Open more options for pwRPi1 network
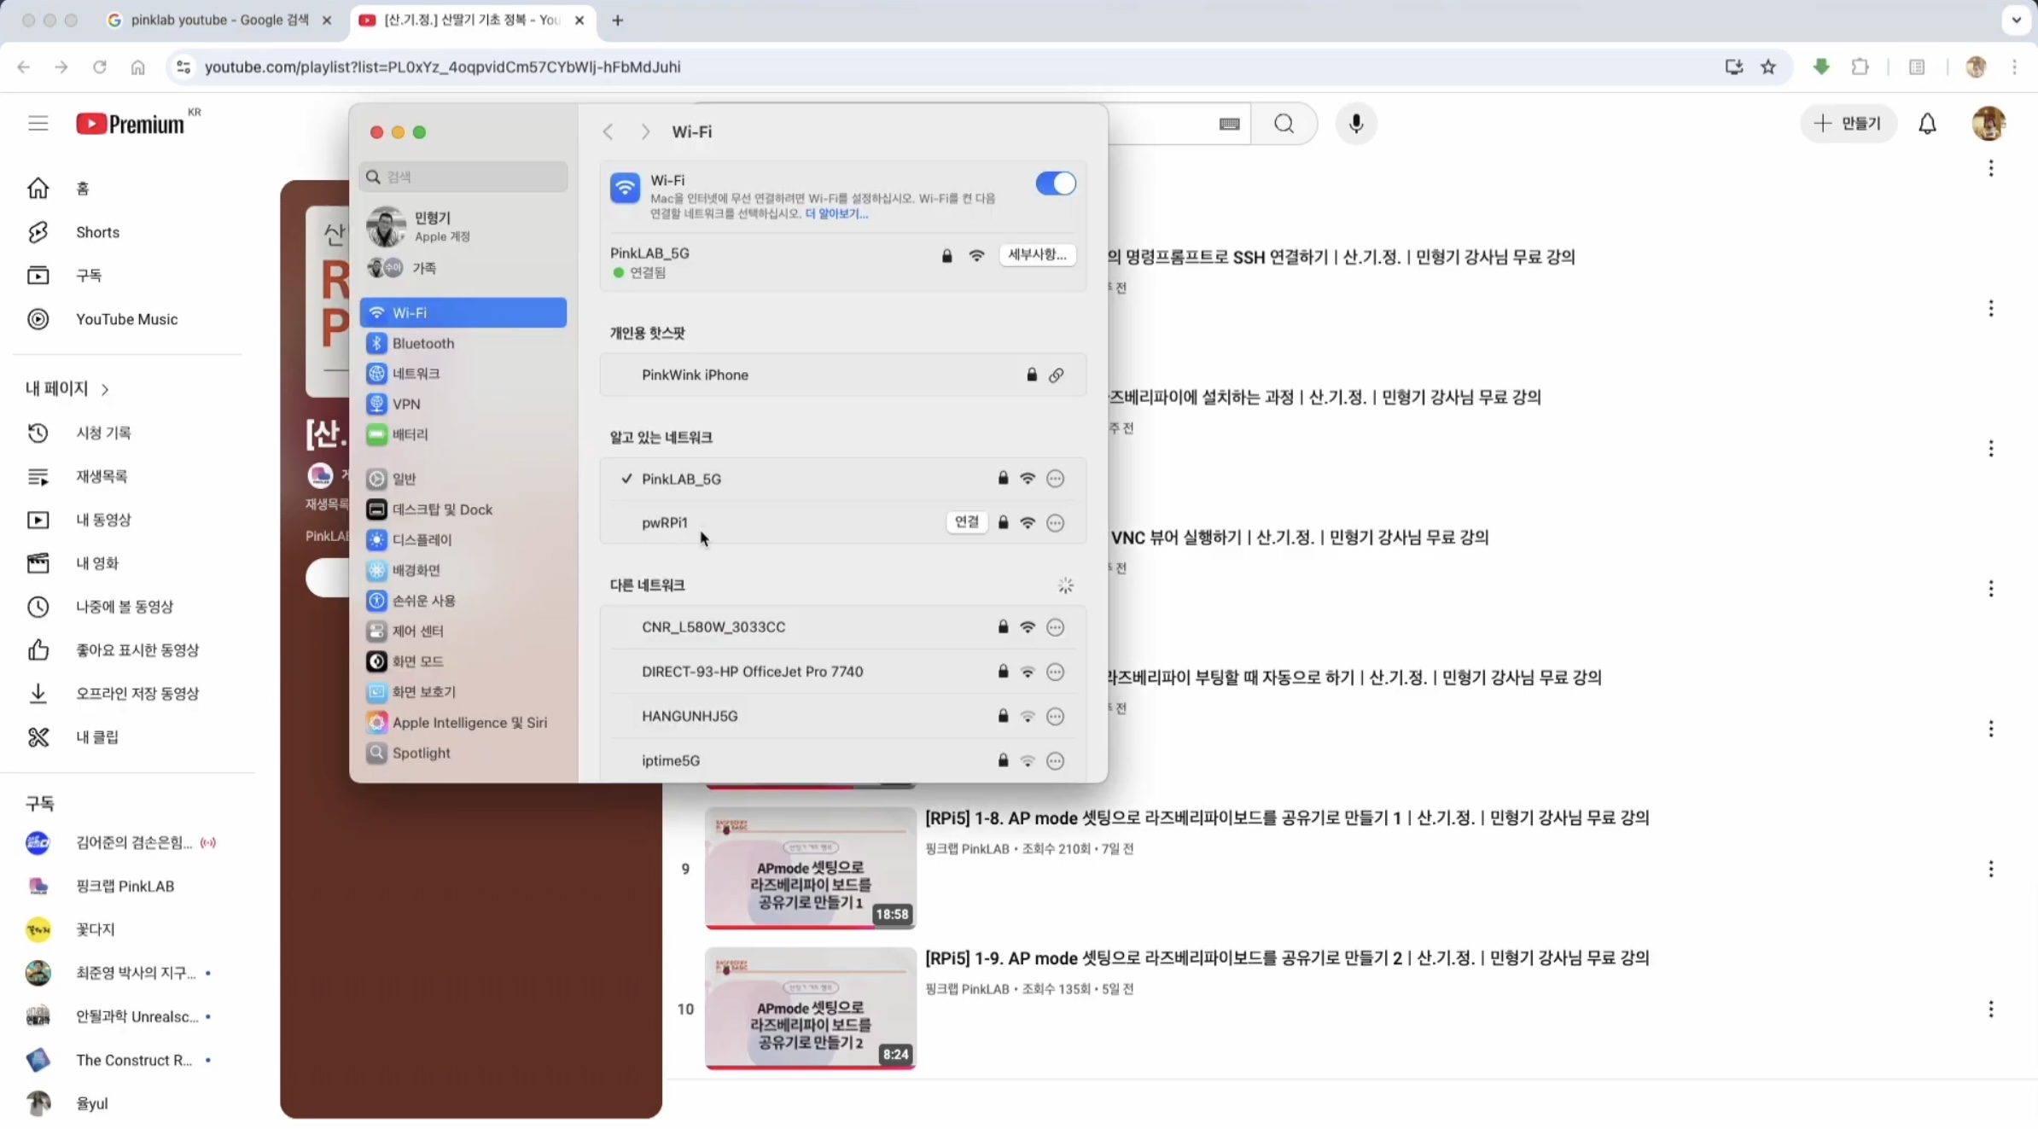Image resolution: width=2038 pixels, height=1129 pixels. pos(1055,522)
